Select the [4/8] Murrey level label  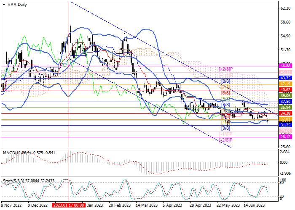coord(225,105)
